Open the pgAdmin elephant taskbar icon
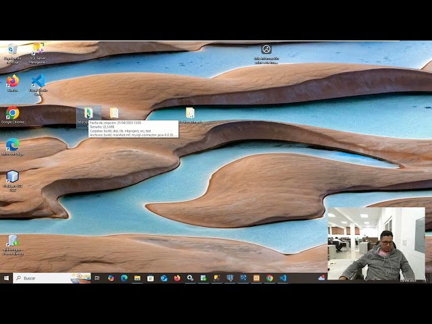The image size is (432, 324). coord(230,278)
